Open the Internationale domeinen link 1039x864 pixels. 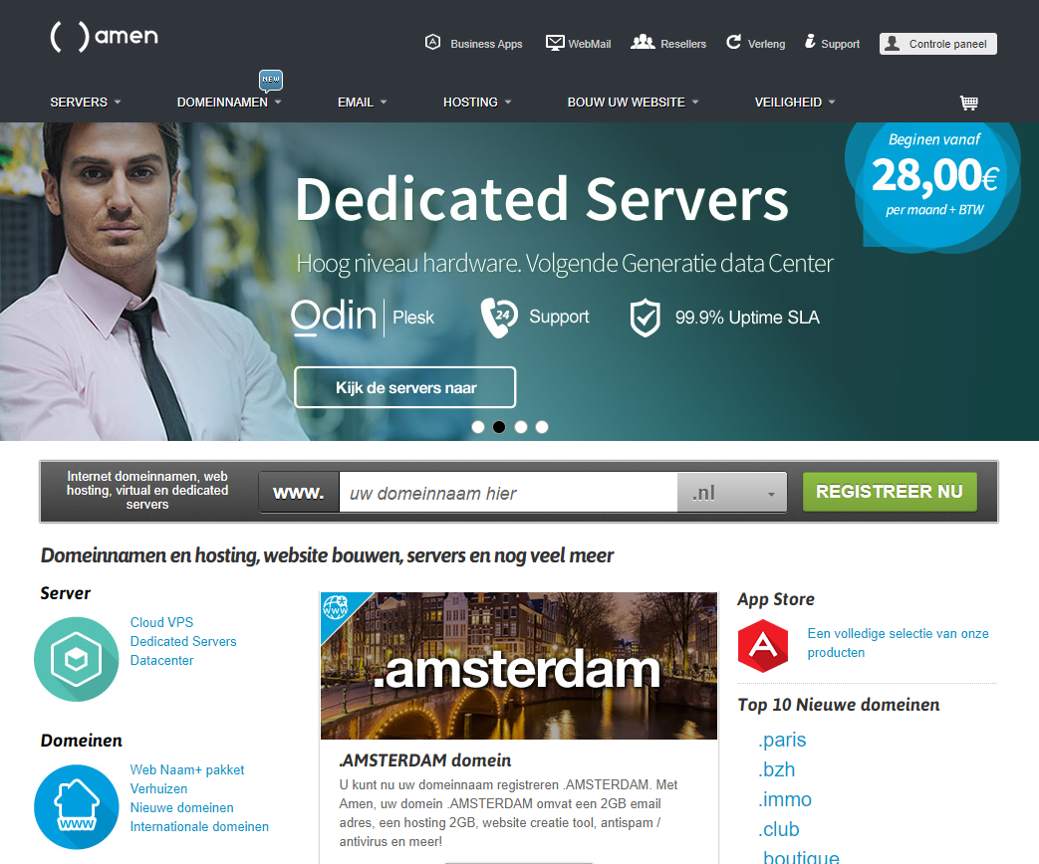coord(199,826)
